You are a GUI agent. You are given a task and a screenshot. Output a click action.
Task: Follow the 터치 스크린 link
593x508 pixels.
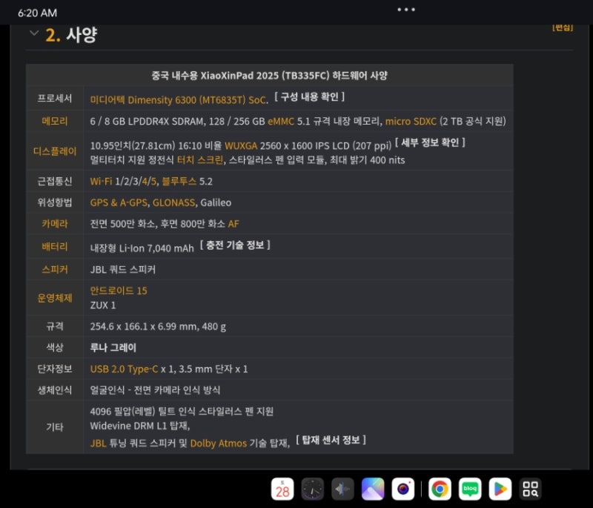pyautogui.click(x=200, y=160)
